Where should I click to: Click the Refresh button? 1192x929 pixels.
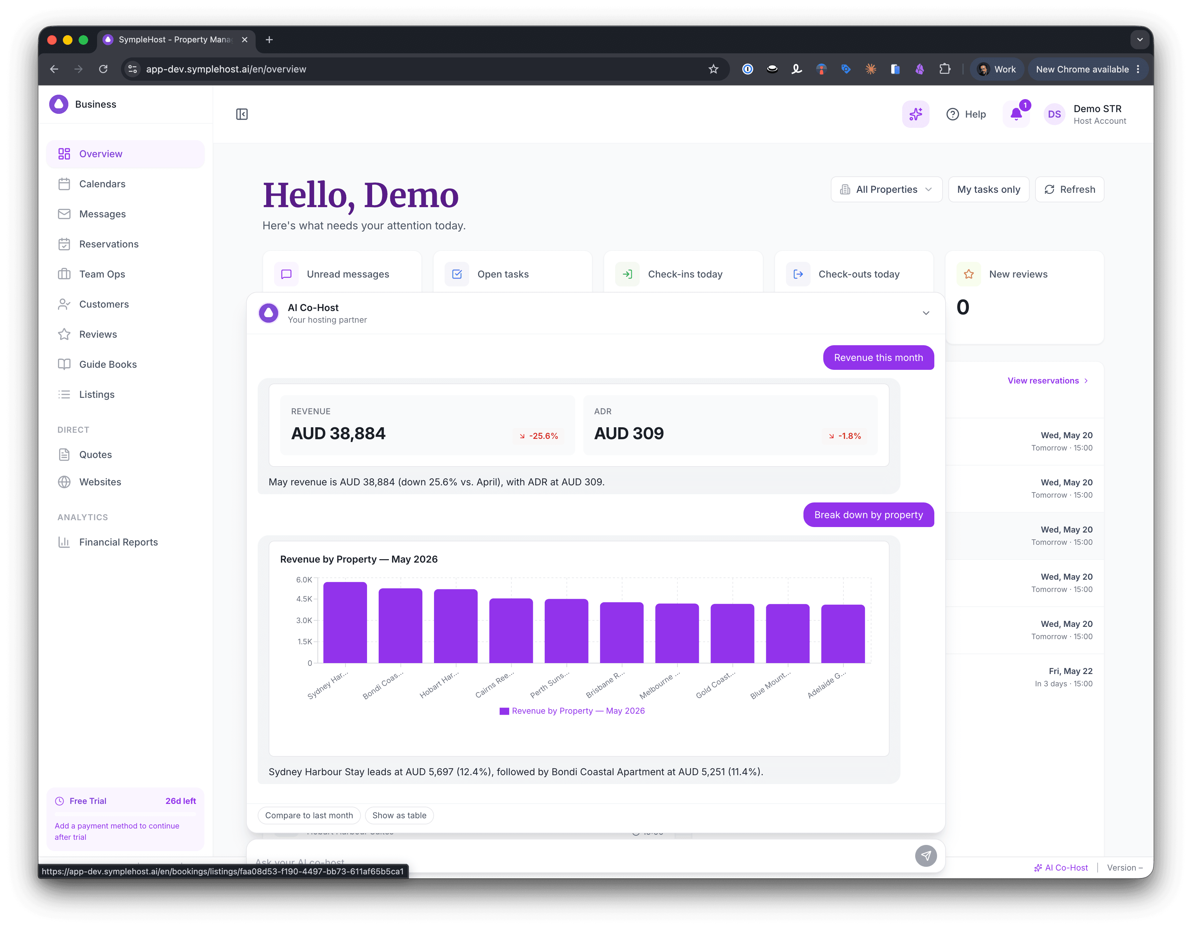pos(1069,189)
